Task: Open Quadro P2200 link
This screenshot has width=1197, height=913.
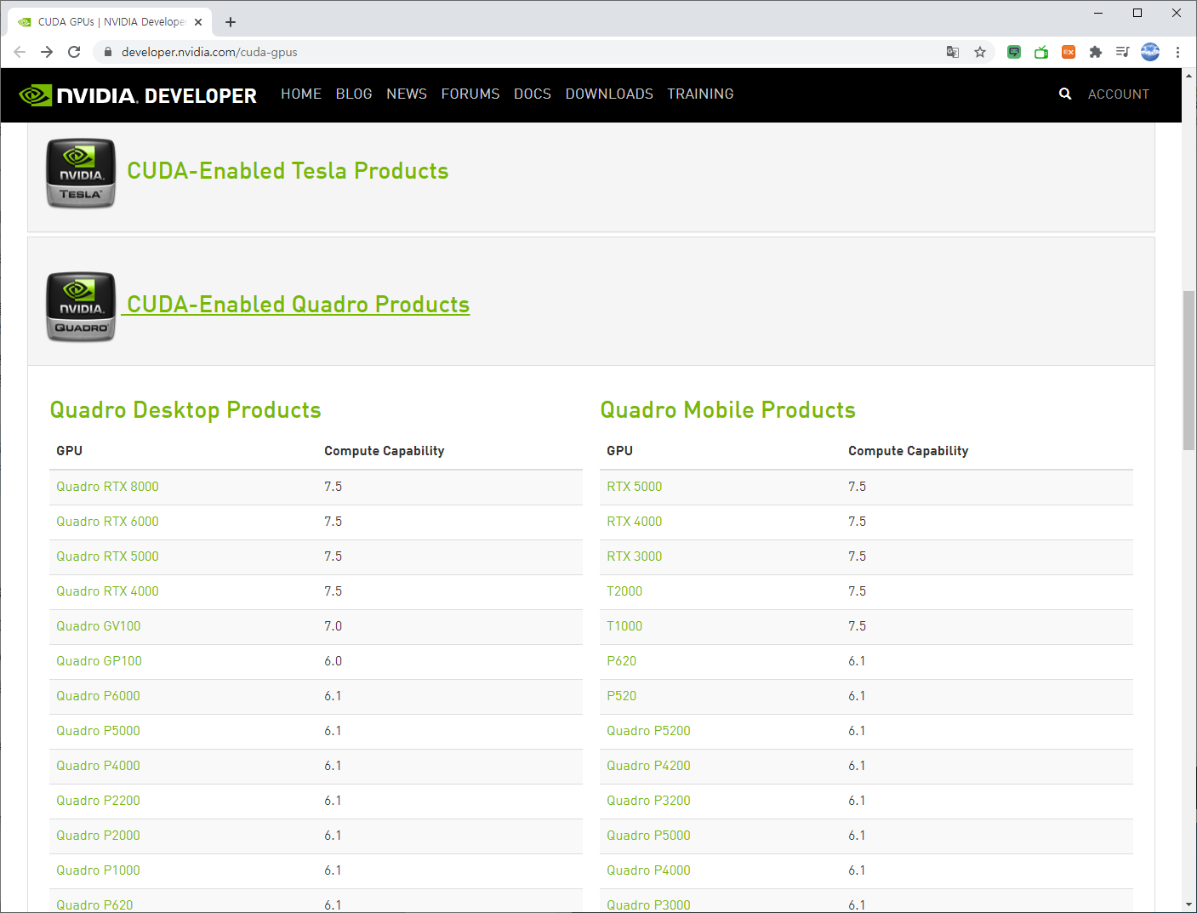Action: 98,801
